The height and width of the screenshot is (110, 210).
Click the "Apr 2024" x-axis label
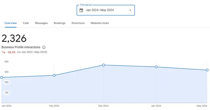tap(156, 106)
